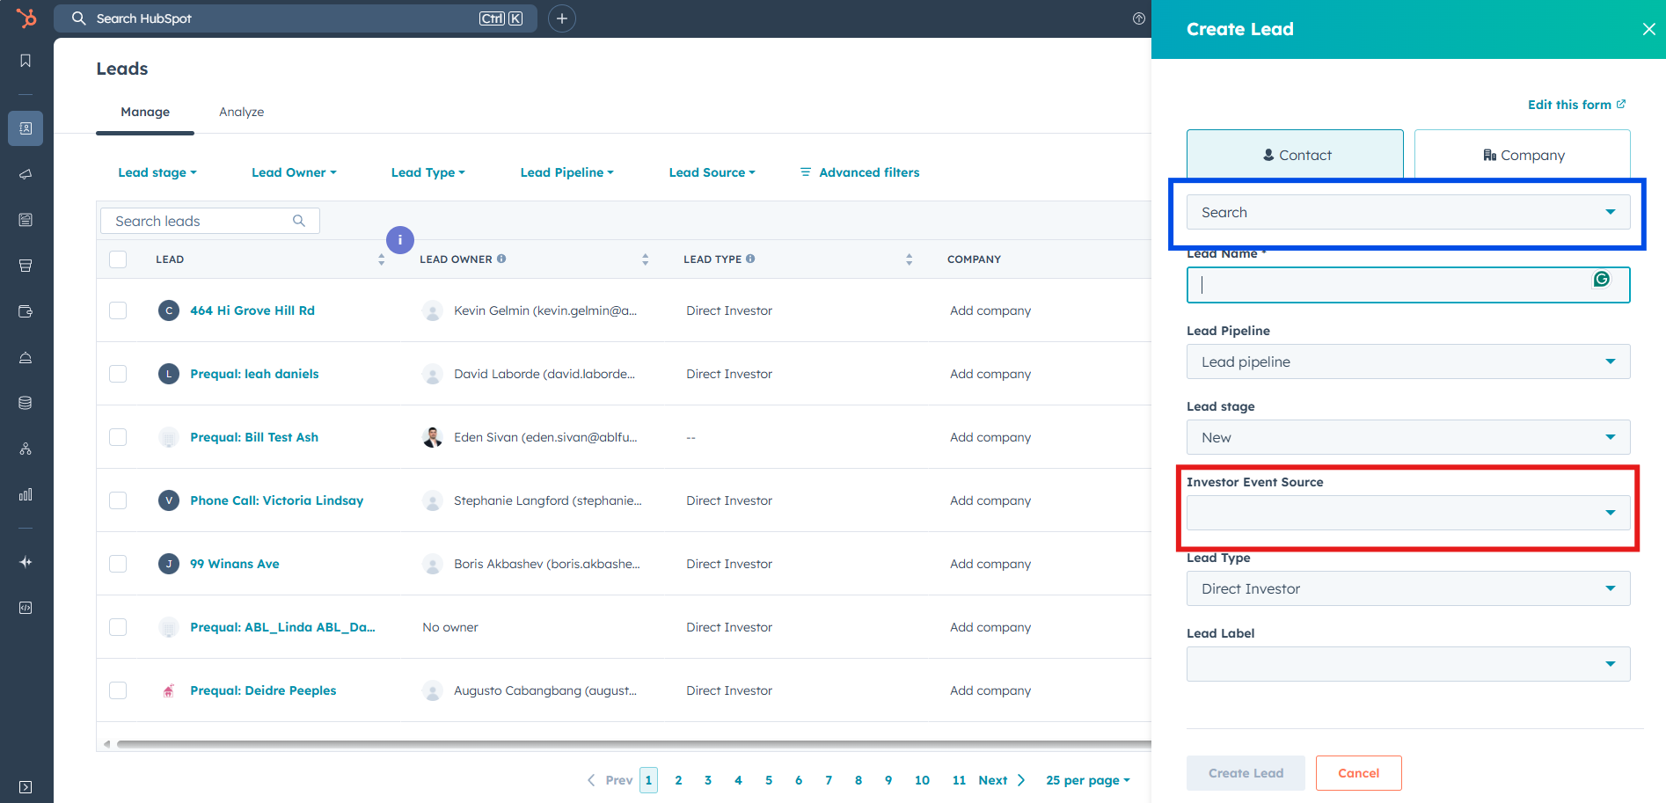The image size is (1666, 803).
Task: Switch to the Analyze tab
Action: 241,112
